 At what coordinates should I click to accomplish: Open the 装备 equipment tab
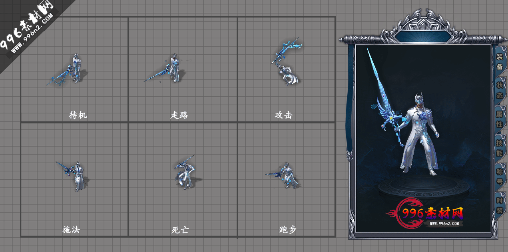click(x=500, y=62)
